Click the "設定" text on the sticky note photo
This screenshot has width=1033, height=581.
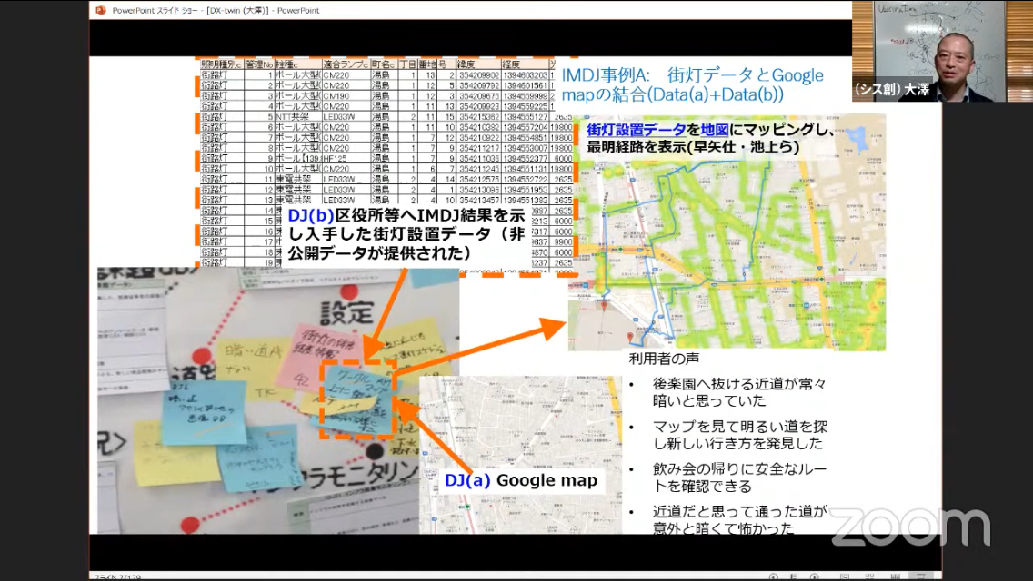tap(346, 312)
